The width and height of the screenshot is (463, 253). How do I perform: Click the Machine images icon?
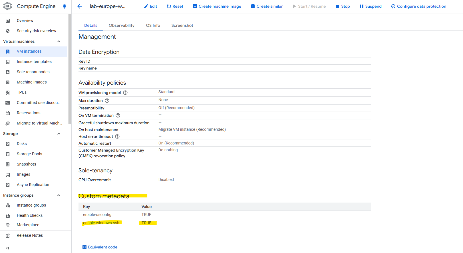click(8, 82)
